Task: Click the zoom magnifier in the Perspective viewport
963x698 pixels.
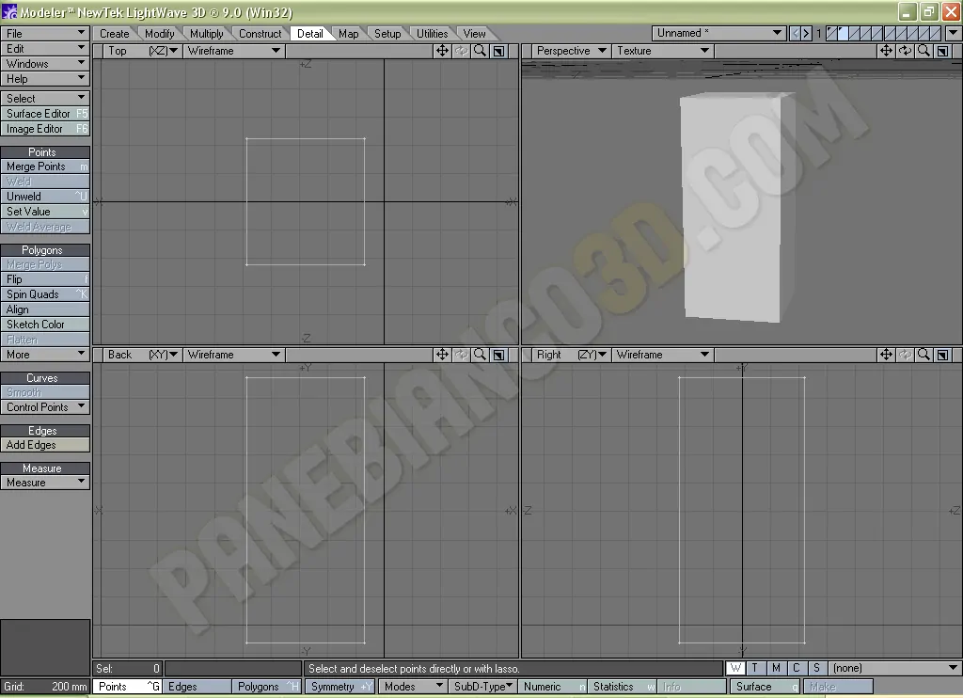Action: click(x=924, y=51)
